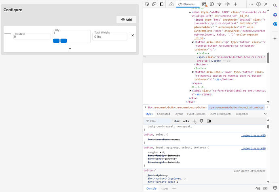Open the Network wifi icon
Viewport: 279px width, 192px height.
pos(220,4)
